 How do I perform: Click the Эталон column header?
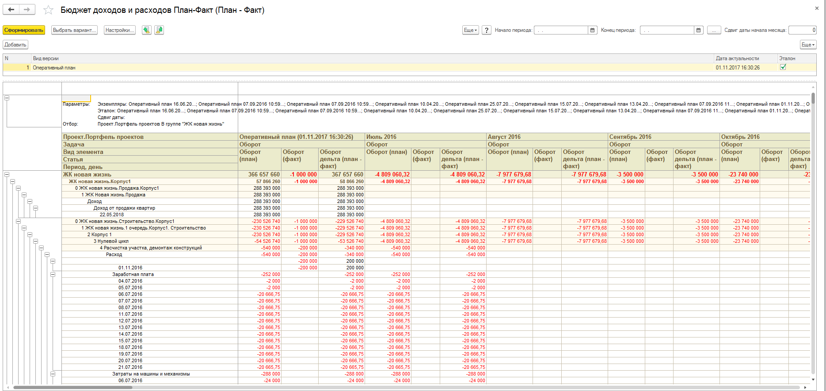[797, 58]
